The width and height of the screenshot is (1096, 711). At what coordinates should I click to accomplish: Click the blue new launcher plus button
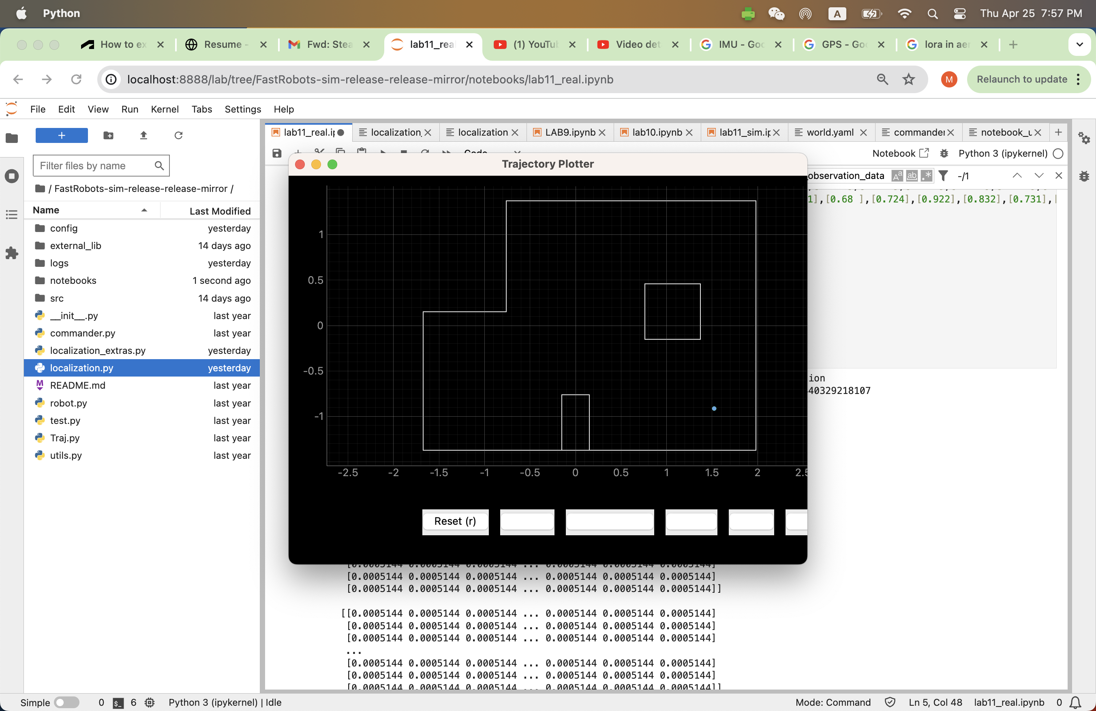(62, 135)
